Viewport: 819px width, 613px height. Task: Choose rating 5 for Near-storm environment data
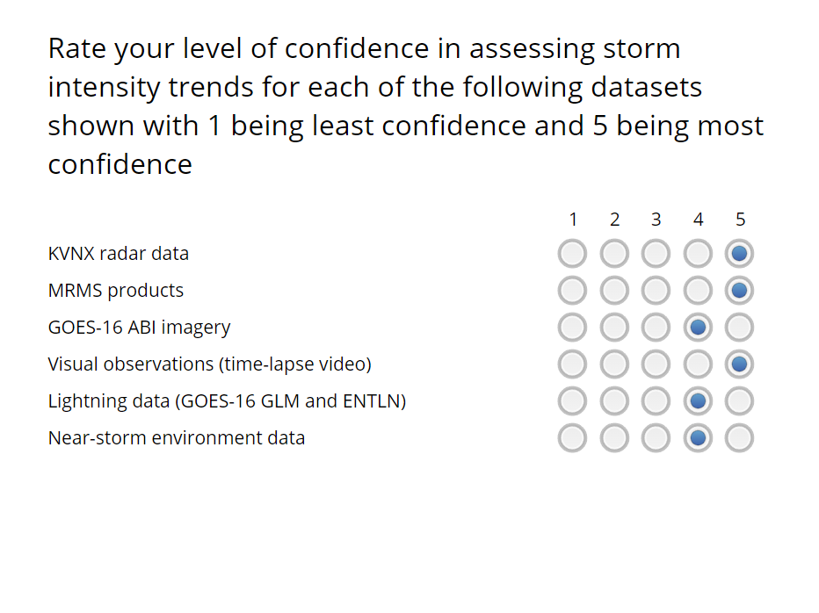[x=740, y=437]
